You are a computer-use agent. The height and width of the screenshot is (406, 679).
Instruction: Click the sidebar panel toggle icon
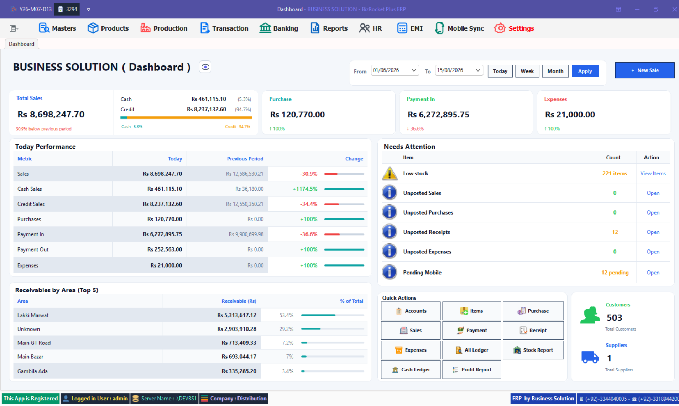[x=14, y=28]
